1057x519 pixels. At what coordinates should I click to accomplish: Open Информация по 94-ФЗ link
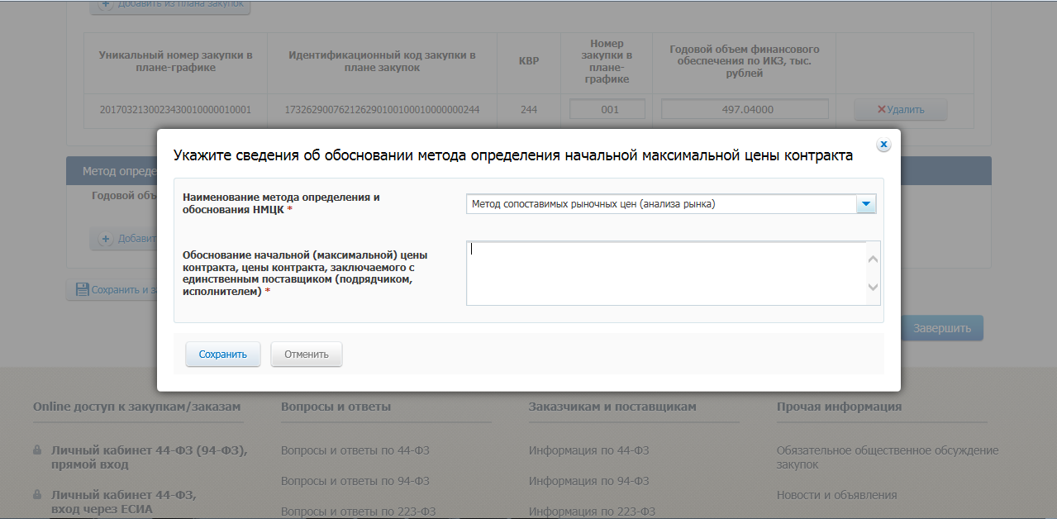coord(588,481)
